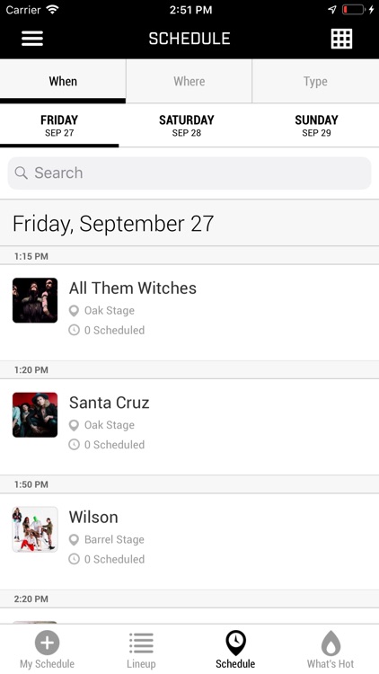Image resolution: width=379 pixels, height=674 pixels.
Task: Open Wilson band thumbnail
Action: (35, 529)
